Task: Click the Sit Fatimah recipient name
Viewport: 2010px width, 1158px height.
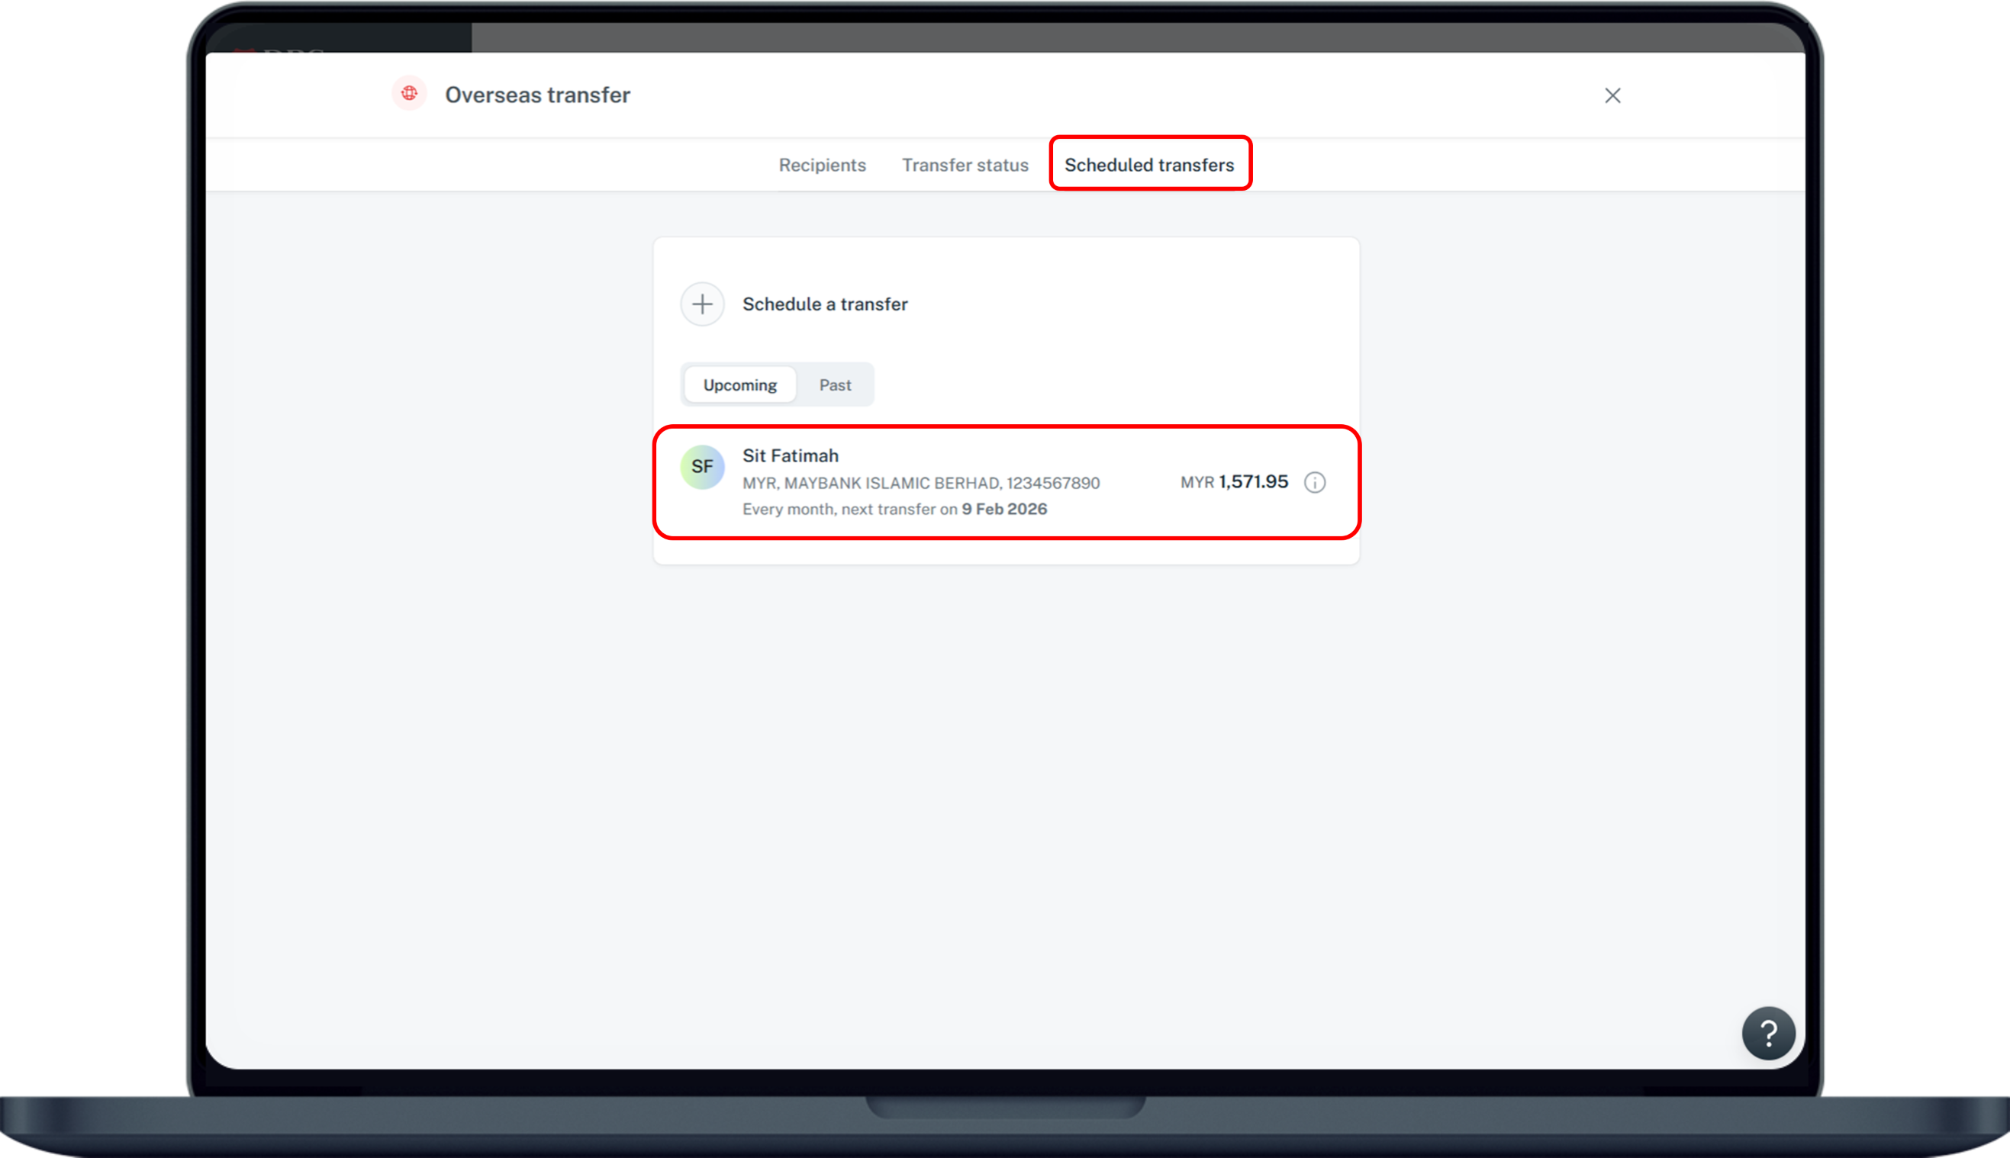Action: pyautogui.click(x=791, y=455)
